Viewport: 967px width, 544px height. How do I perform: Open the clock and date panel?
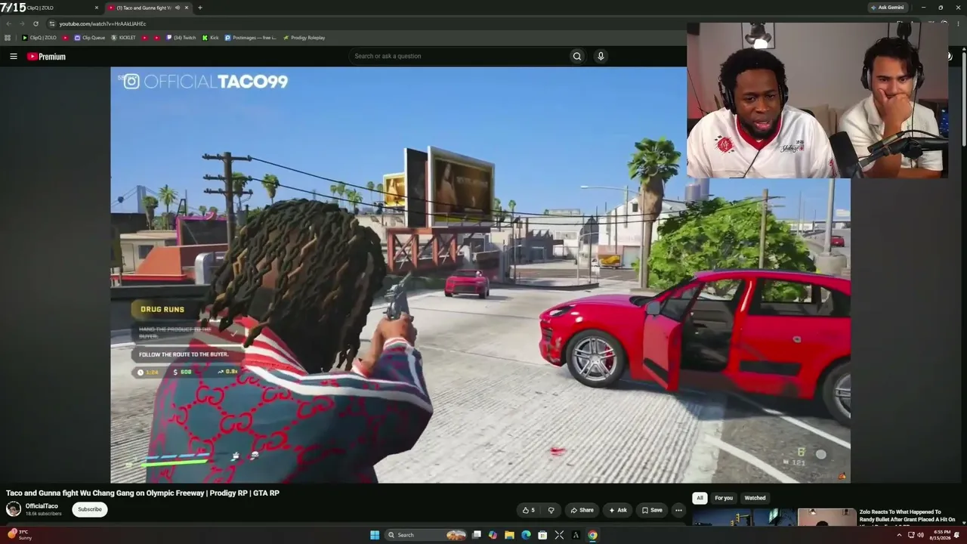tap(941, 535)
